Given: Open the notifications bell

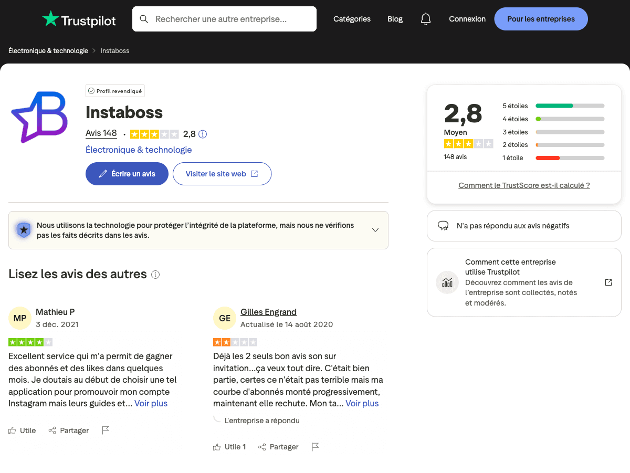Looking at the screenshot, I should 426,19.
